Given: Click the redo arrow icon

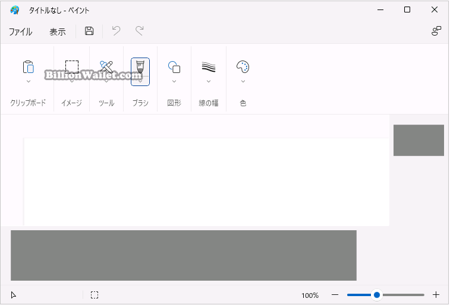Looking at the screenshot, I should click(x=140, y=31).
